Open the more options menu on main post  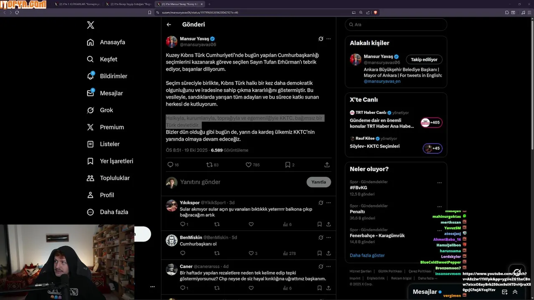(x=329, y=39)
